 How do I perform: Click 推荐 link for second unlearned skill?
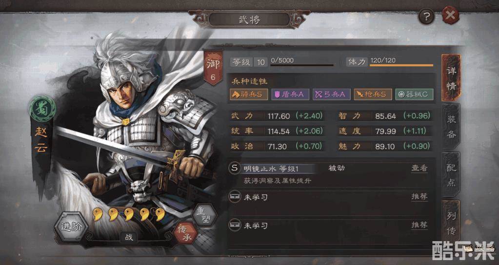click(x=419, y=225)
